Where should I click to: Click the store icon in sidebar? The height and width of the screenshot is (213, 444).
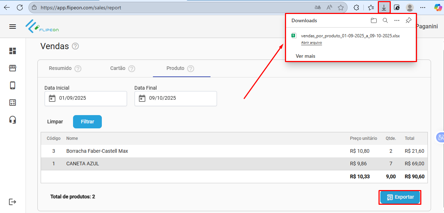pyautogui.click(x=13, y=68)
